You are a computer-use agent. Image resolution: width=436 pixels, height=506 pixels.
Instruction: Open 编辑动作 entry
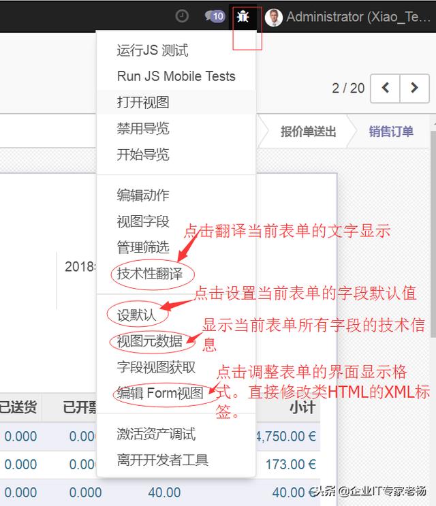(176, 195)
